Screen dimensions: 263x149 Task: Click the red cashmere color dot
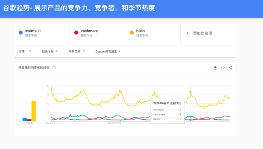pyautogui.click(x=76, y=33)
